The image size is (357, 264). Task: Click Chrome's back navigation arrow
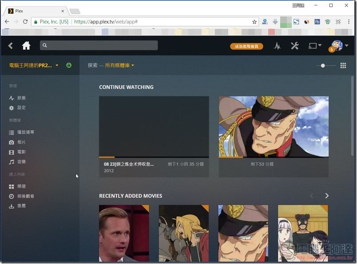tap(7, 22)
